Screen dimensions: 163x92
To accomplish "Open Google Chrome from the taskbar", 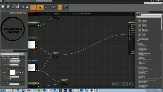I will click(13, 90).
